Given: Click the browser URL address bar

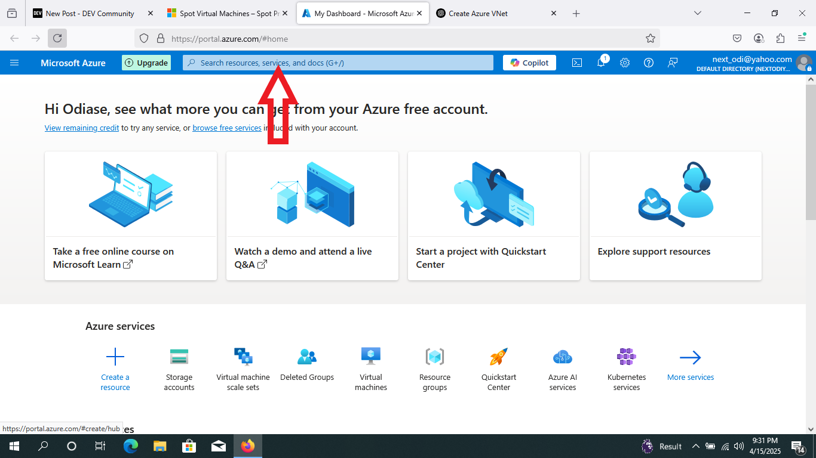Looking at the screenshot, I should pyautogui.click(x=397, y=38).
